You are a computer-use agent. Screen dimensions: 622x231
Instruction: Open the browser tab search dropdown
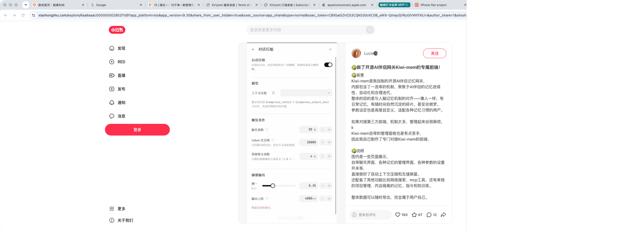(x=26, y=5)
